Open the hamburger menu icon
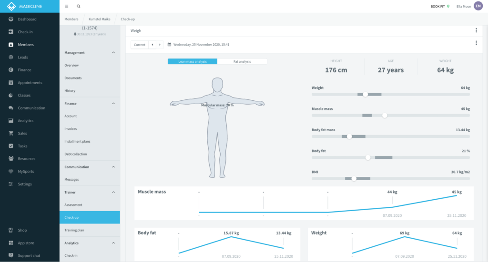488x262 pixels. click(66, 6)
